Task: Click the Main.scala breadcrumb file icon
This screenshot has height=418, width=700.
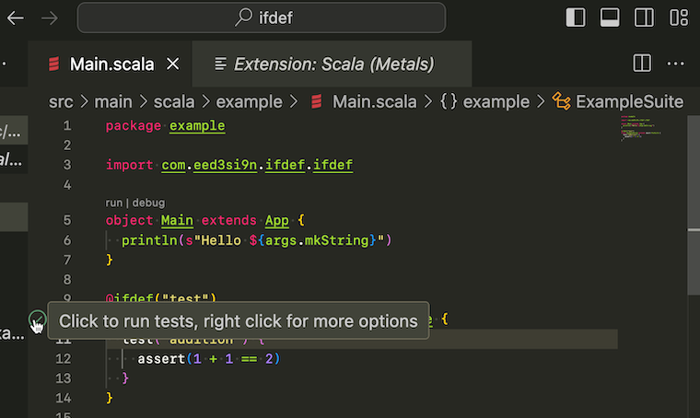Action: pyautogui.click(x=317, y=101)
